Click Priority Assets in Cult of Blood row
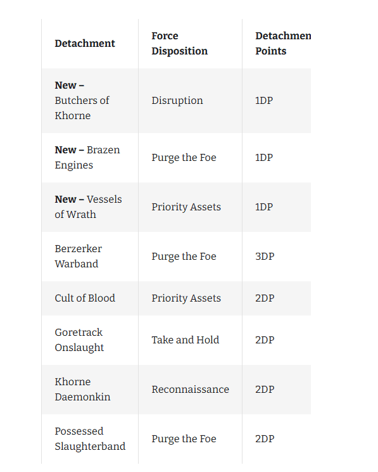The height and width of the screenshot is (472, 378). [186, 298]
